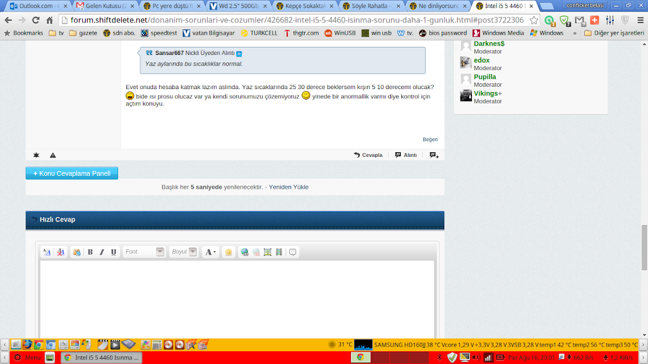Viewport: 648px width, 364px height.
Task: Open the system Menu button
Action: click(27, 358)
